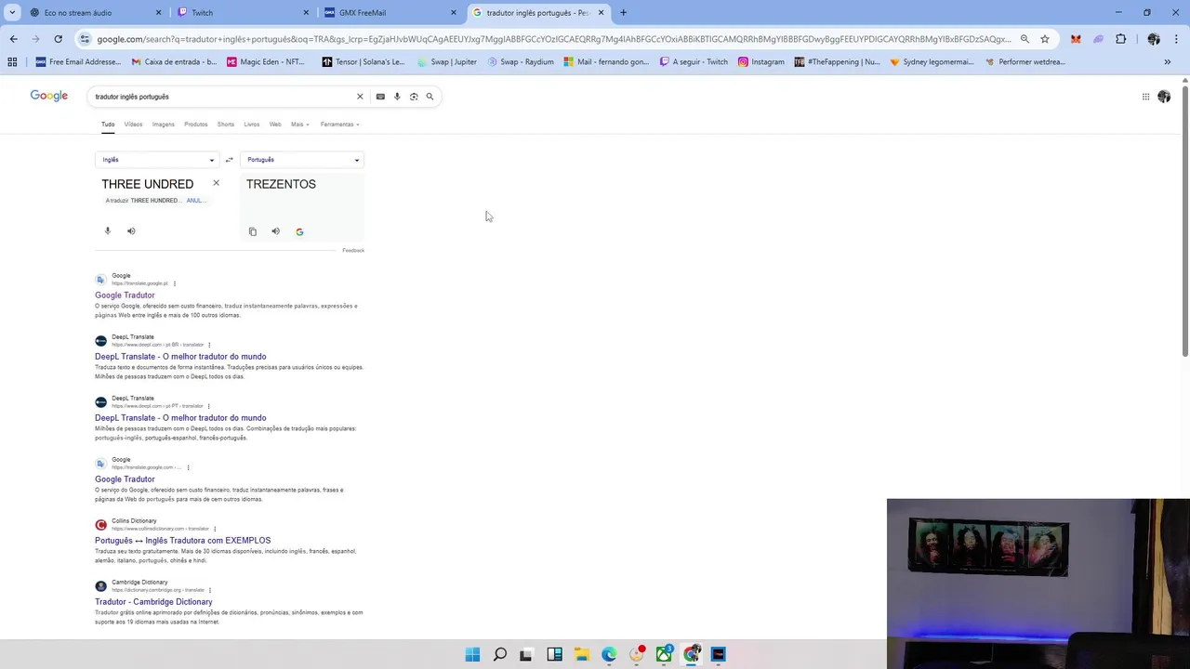Open options for the translate.google.pt result
This screenshot has height=669, width=1190.
[174, 283]
